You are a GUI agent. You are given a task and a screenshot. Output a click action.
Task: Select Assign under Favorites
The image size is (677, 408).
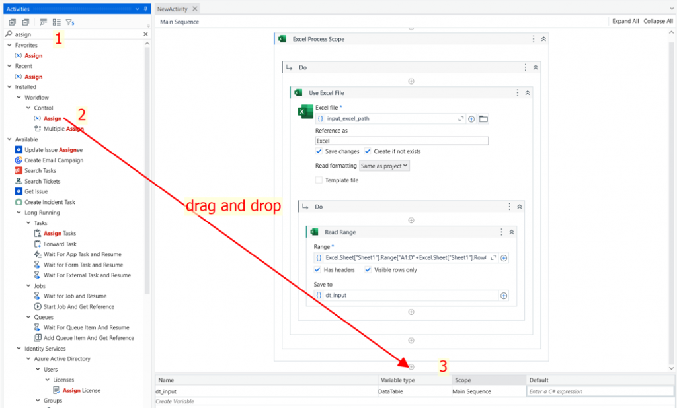(33, 55)
